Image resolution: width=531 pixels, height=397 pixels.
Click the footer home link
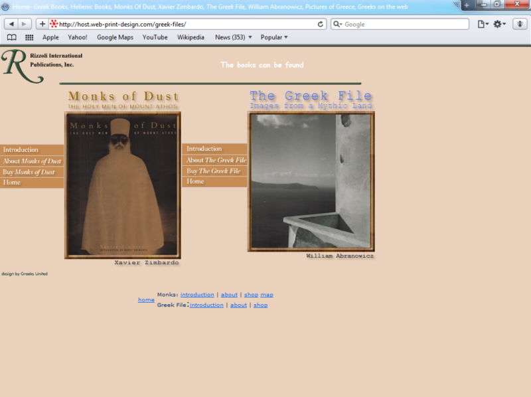coord(146,300)
